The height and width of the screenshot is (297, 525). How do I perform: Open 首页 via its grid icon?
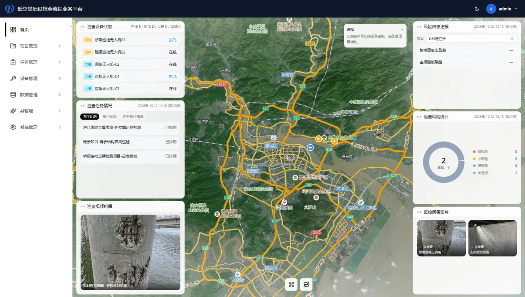point(13,30)
